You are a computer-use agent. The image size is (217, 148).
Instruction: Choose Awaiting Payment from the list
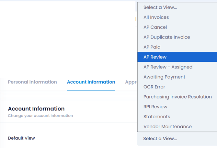point(164,77)
